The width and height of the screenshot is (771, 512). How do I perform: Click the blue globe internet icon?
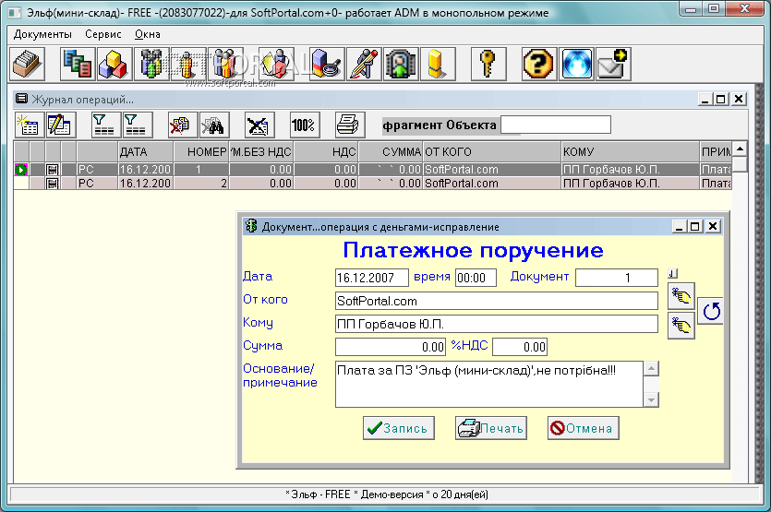tap(576, 64)
